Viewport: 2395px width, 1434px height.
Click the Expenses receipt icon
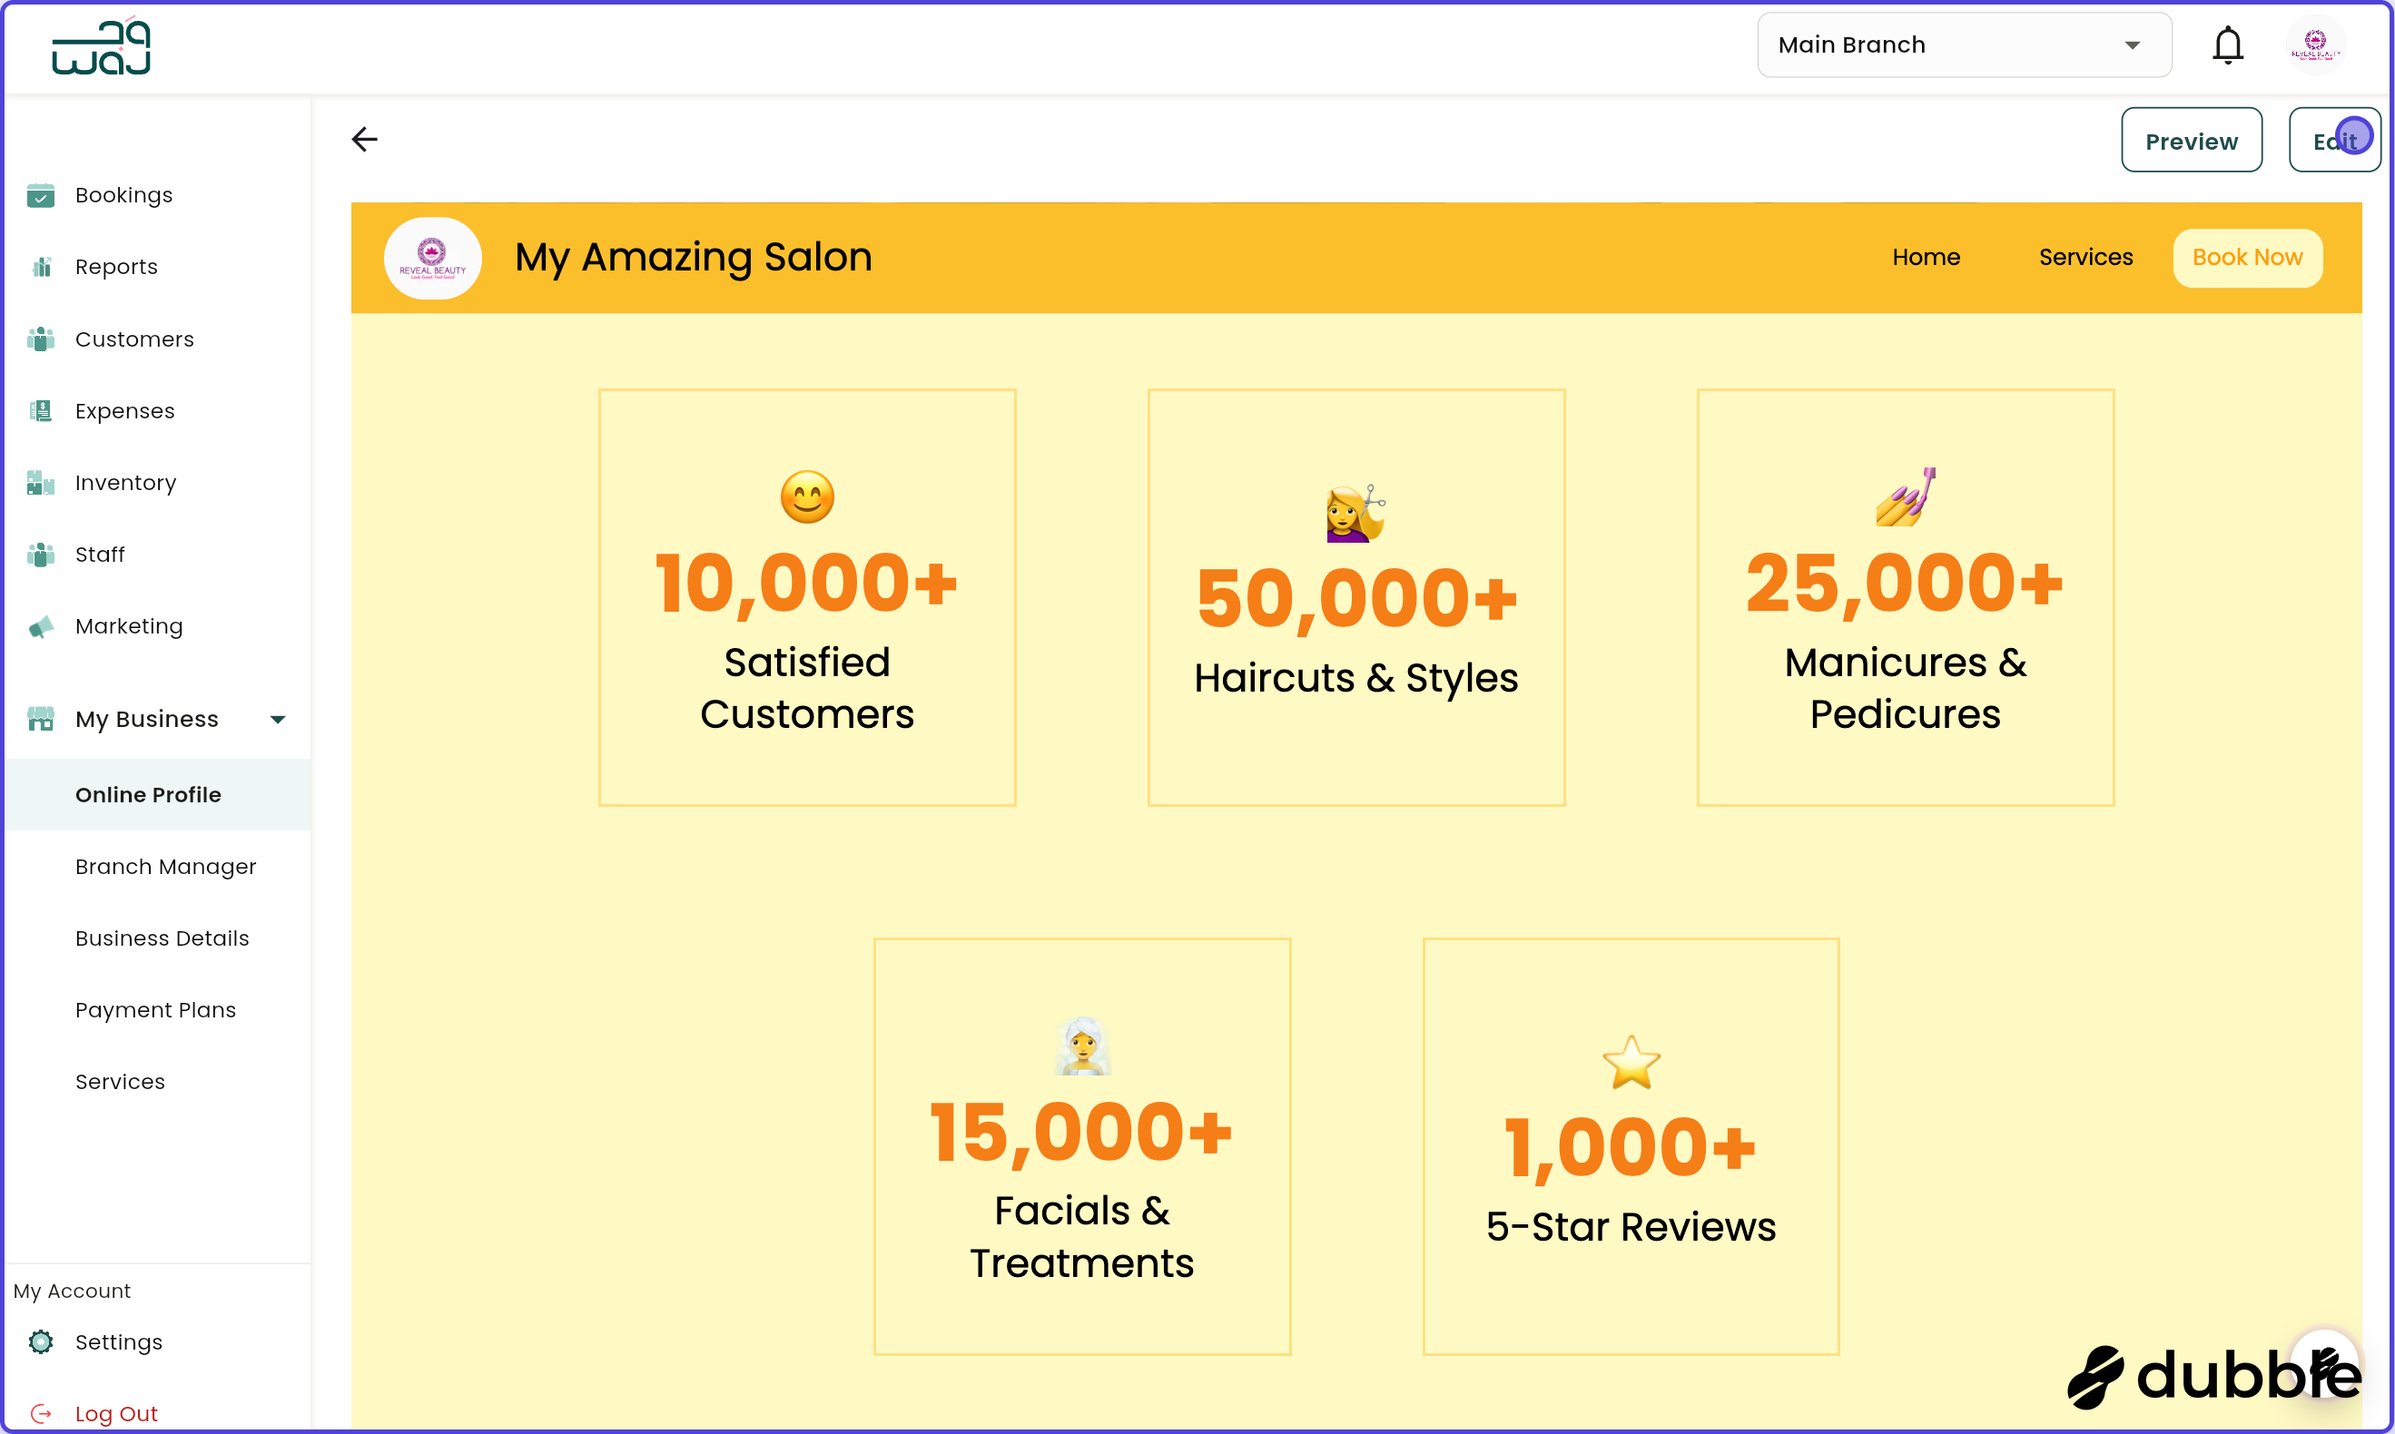41,410
